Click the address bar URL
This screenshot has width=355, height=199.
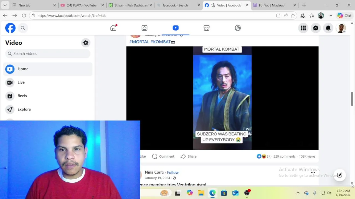pyautogui.click(x=72, y=16)
